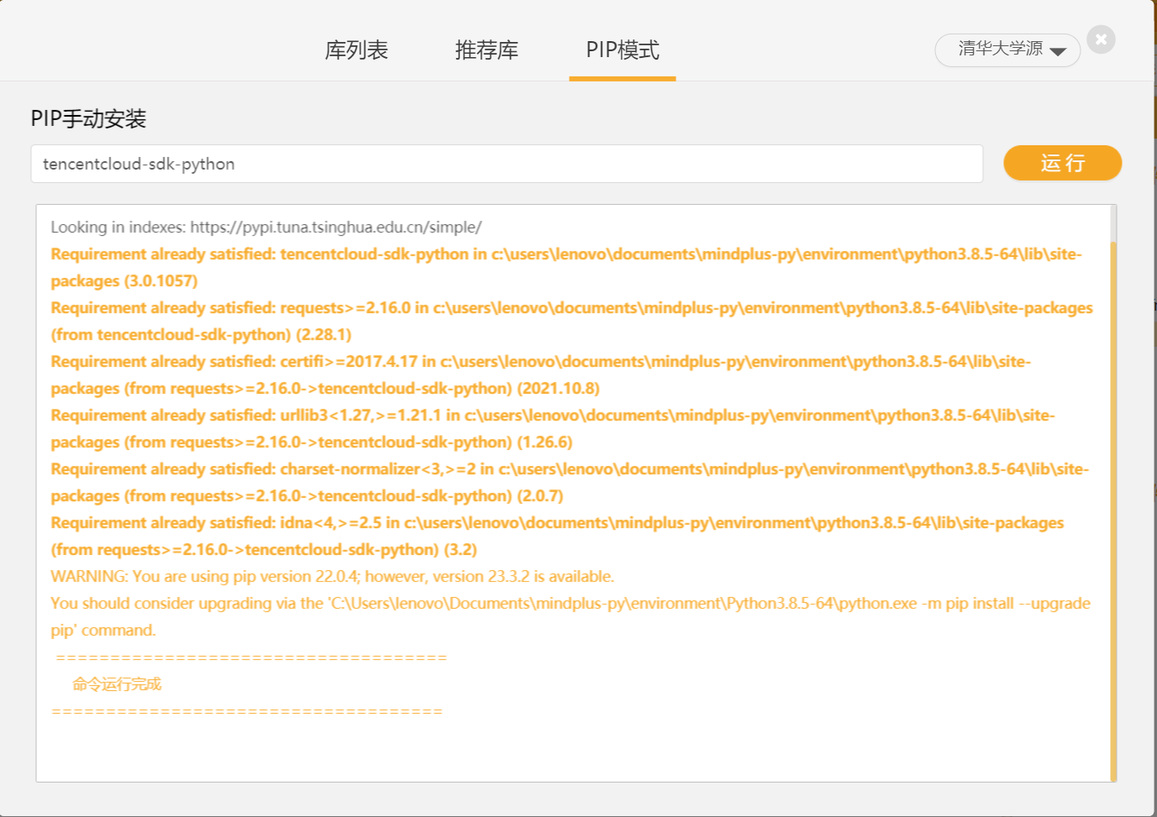Click the 命令运行完成 status text
The height and width of the screenshot is (817, 1157).
pyautogui.click(x=117, y=684)
